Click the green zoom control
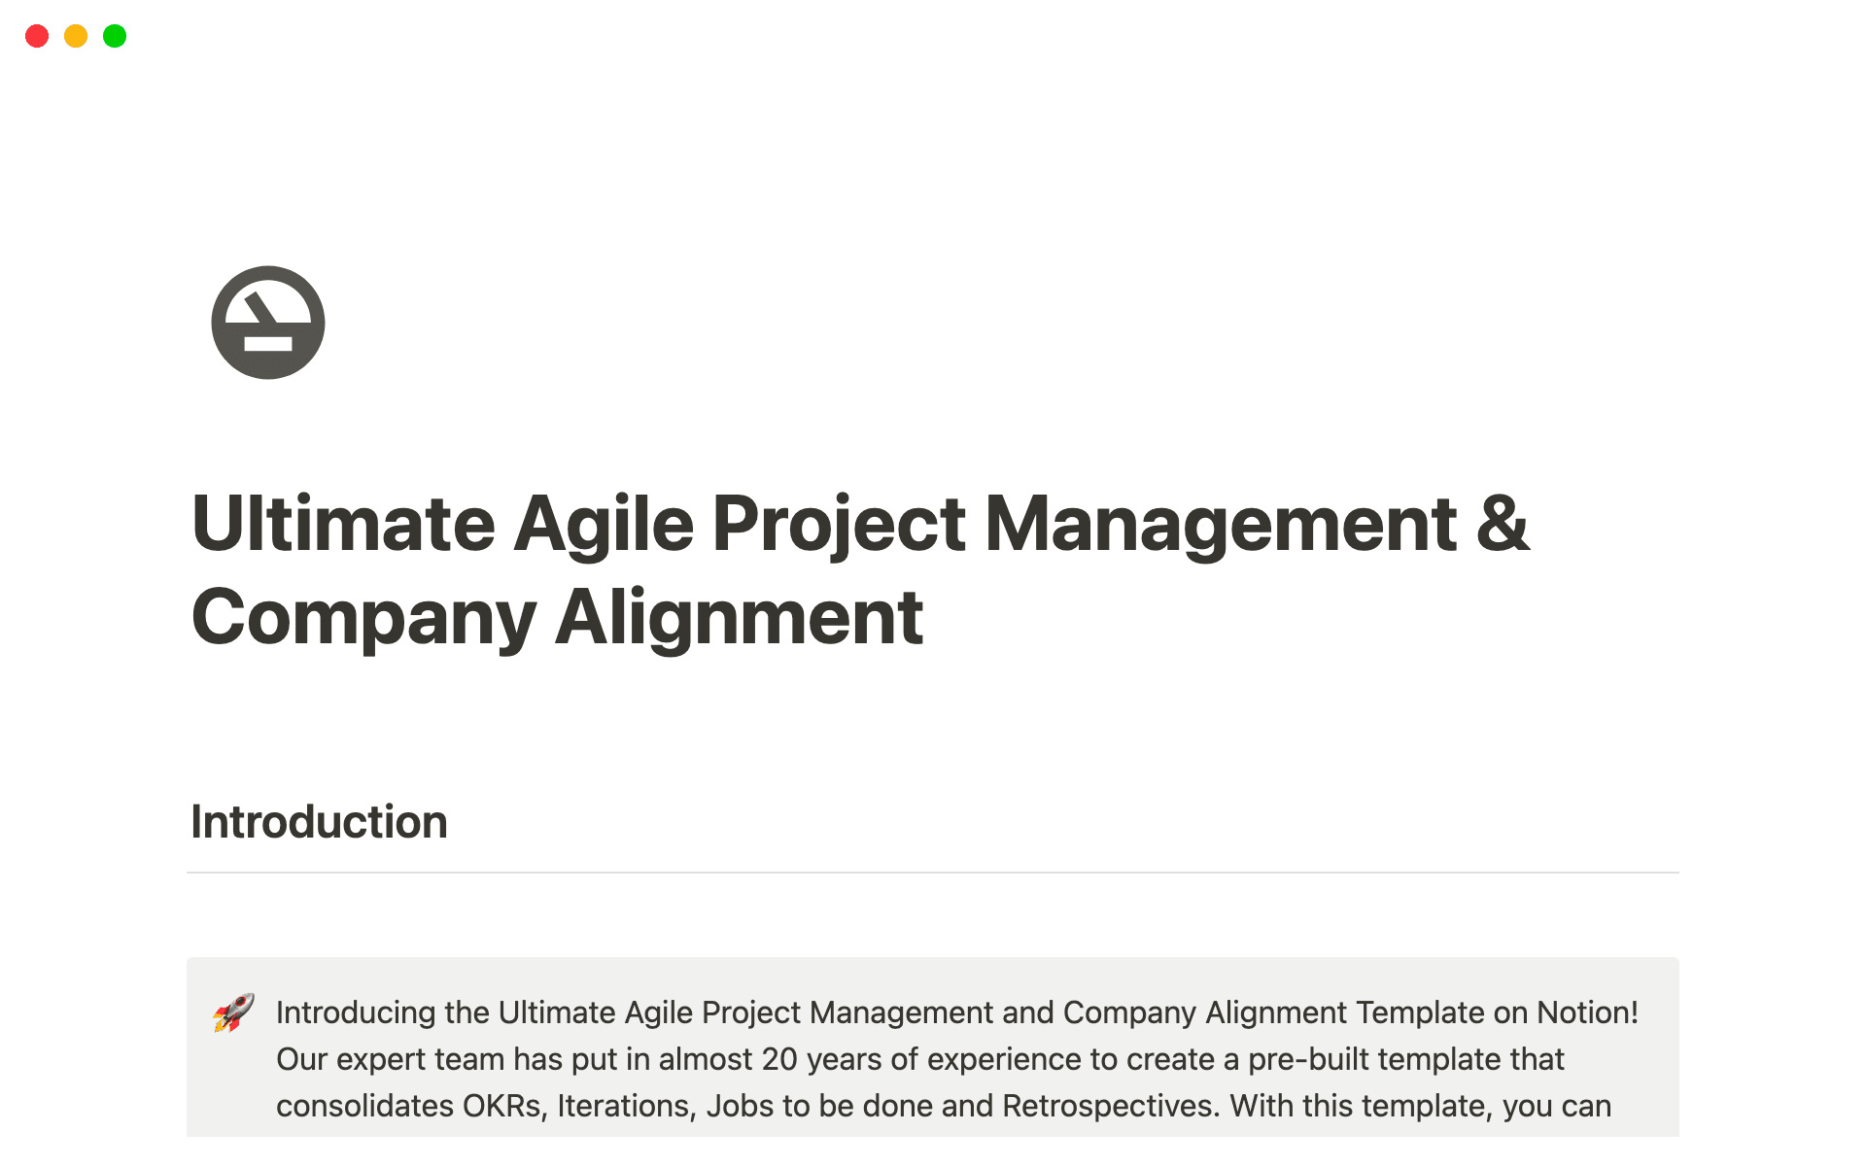The height and width of the screenshot is (1166, 1866). [115, 36]
